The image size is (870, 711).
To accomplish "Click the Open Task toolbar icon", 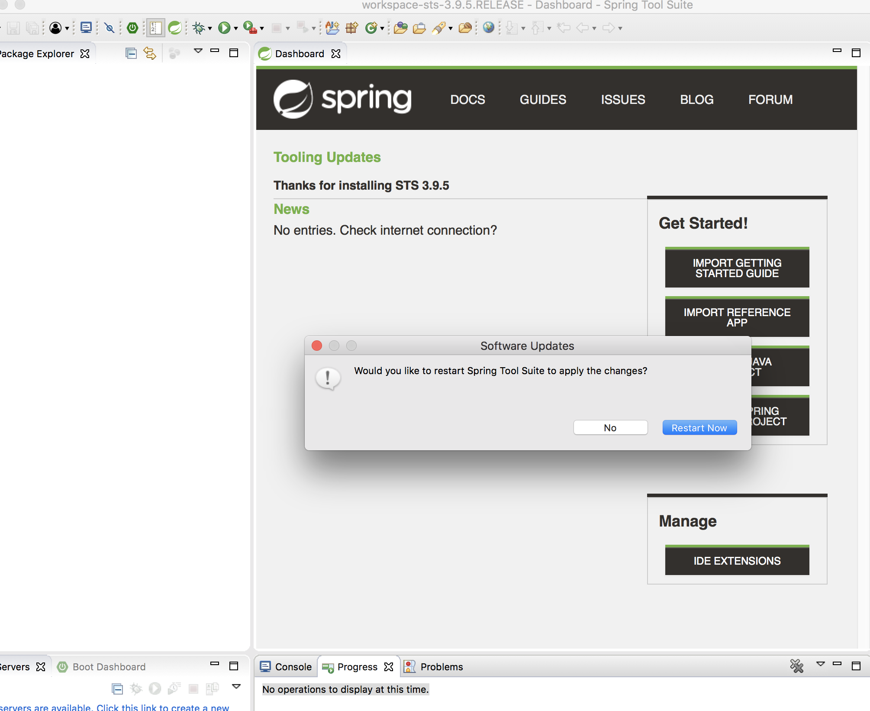I will tap(419, 29).
